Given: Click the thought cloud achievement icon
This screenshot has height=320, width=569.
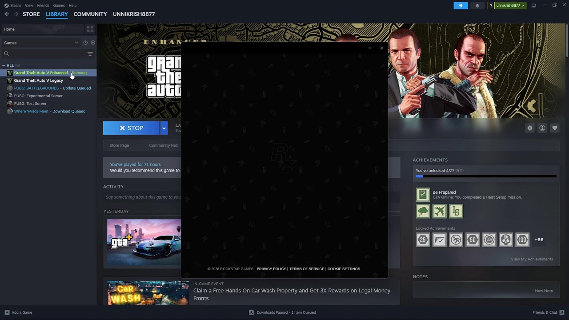Looking at the screenshot, I should pyautogui.click(x=423, y=212).
